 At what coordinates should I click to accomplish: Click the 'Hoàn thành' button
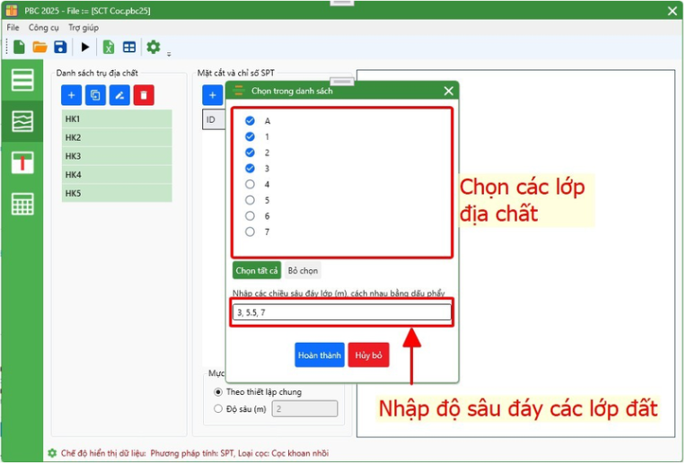pos(319,355)
